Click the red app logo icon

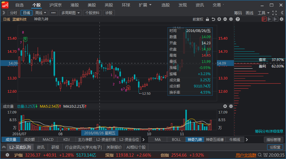[5, 5]
